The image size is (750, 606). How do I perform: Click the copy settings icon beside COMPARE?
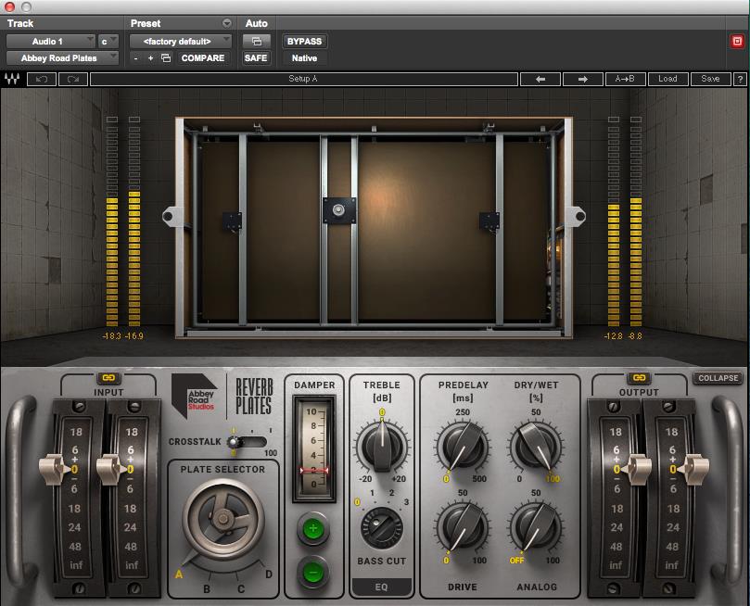(x=166, y=57)
